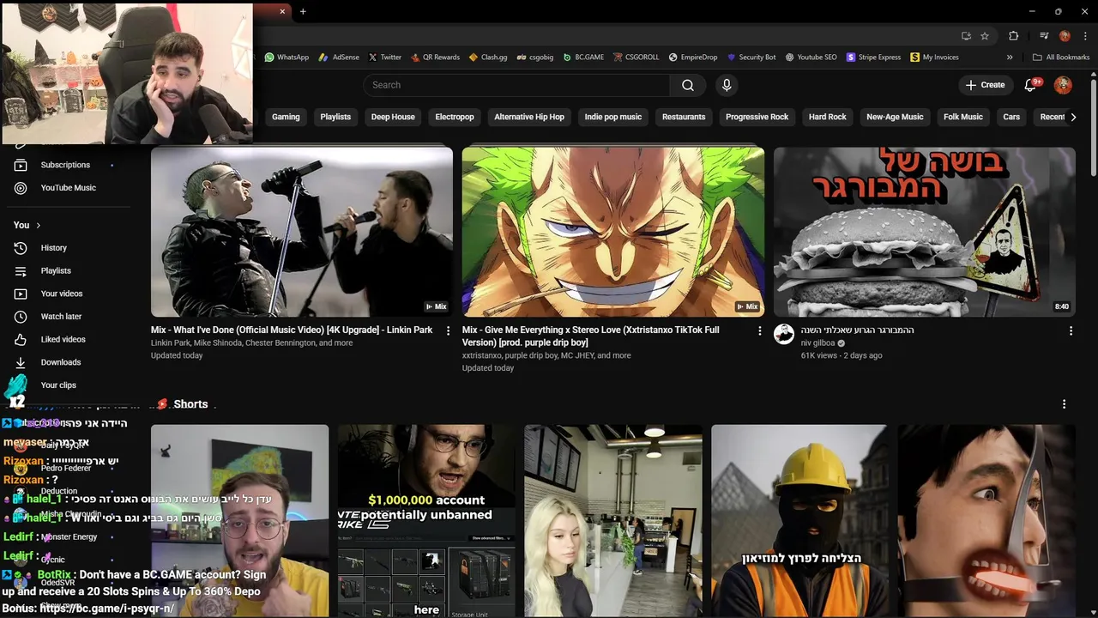Select the Progressive Rock chip
This screenshot has height=618, width=1098.
(757, 117)
